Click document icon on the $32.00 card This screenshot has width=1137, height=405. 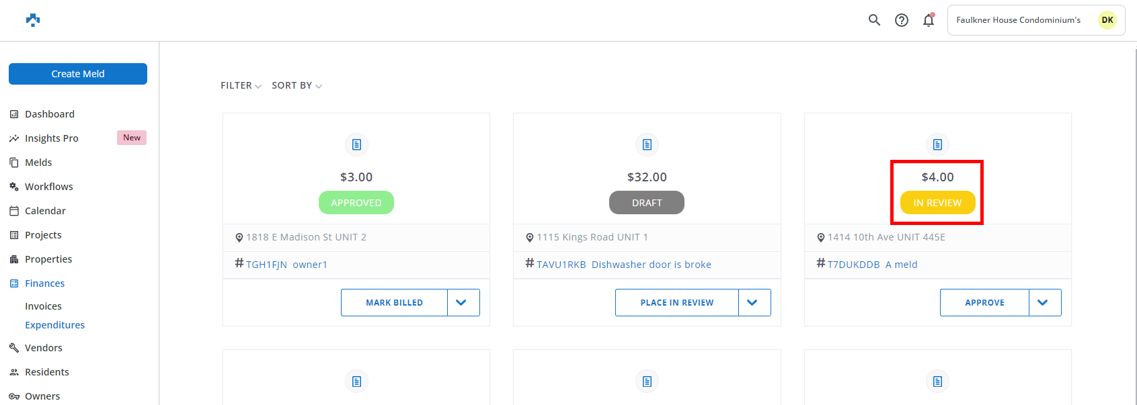pyautogui.click(x=647, y=144)
